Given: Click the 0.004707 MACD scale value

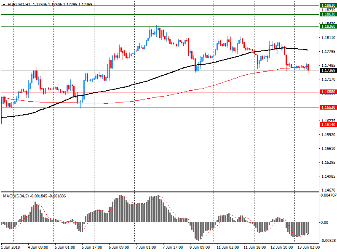Looking at the screenshot, I should 329,195.
